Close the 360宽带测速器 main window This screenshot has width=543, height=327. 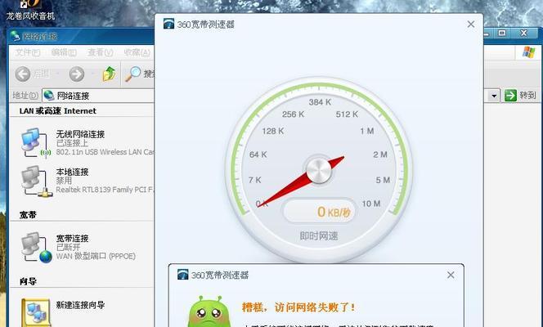(x=470, y=25)
